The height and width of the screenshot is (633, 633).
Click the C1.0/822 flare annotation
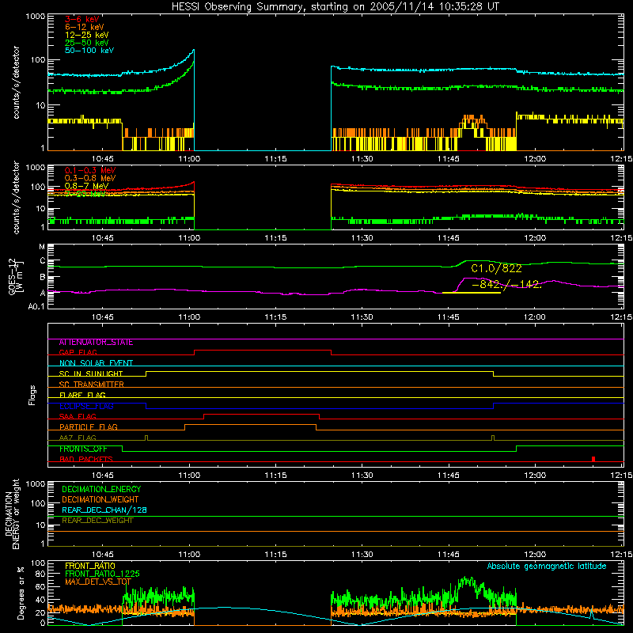coord(496,268)
